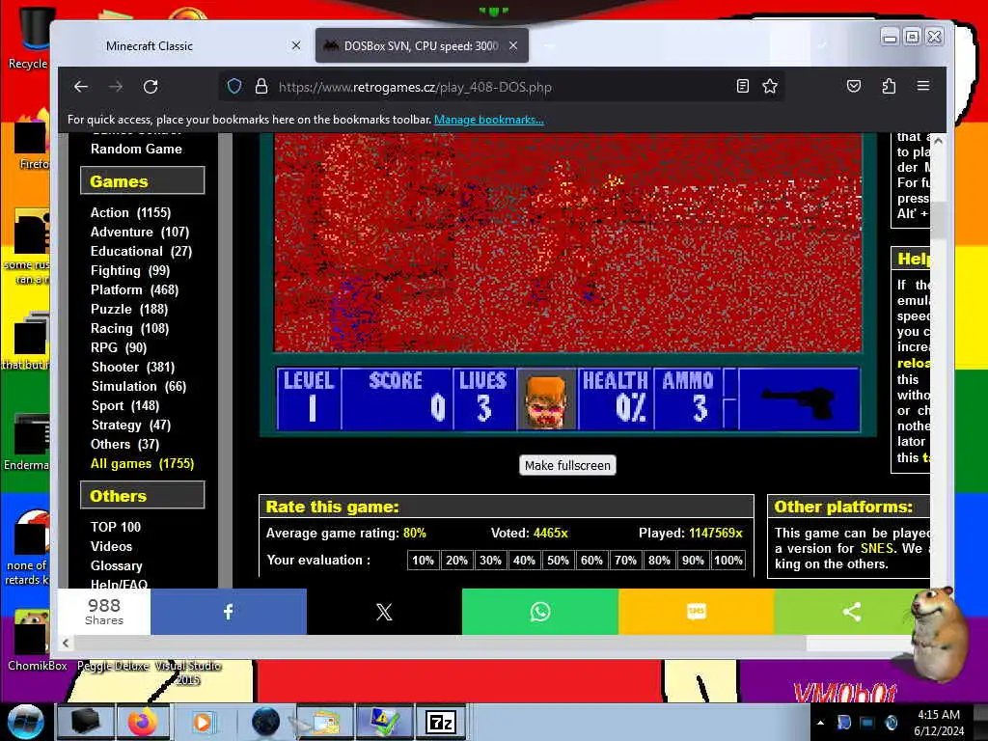
Task: Open All games (1755) link
Action: [143, 464]
